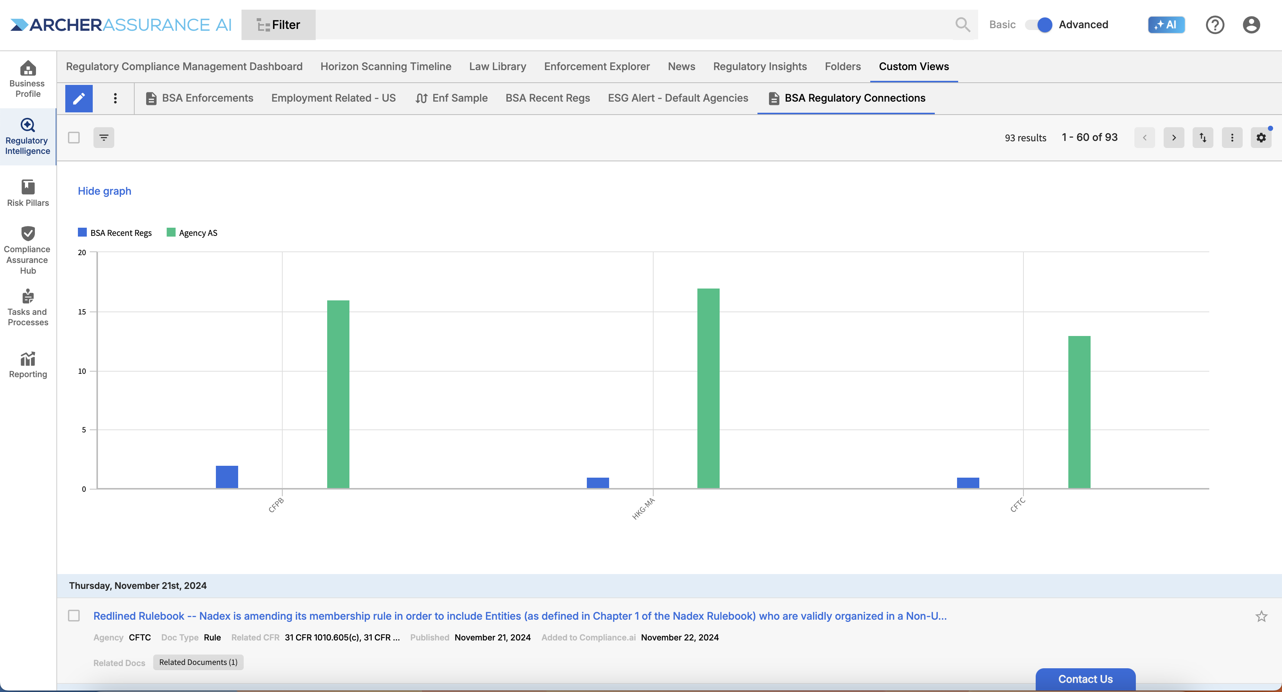Open the Redlined Rulebook Nadex document link
This screenshot has width=1282, height=692.
pyautogui.click(x=520, y=616)
